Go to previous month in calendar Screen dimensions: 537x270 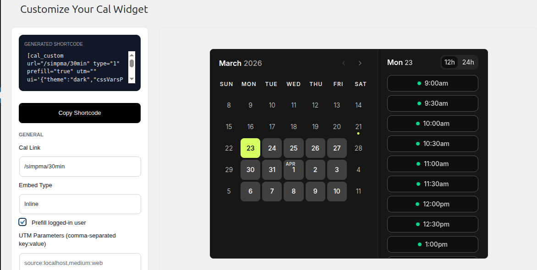tap(344, 63)
